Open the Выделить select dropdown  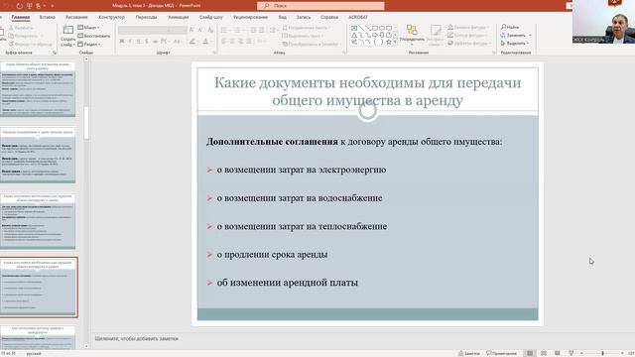[x=515, y=44]
